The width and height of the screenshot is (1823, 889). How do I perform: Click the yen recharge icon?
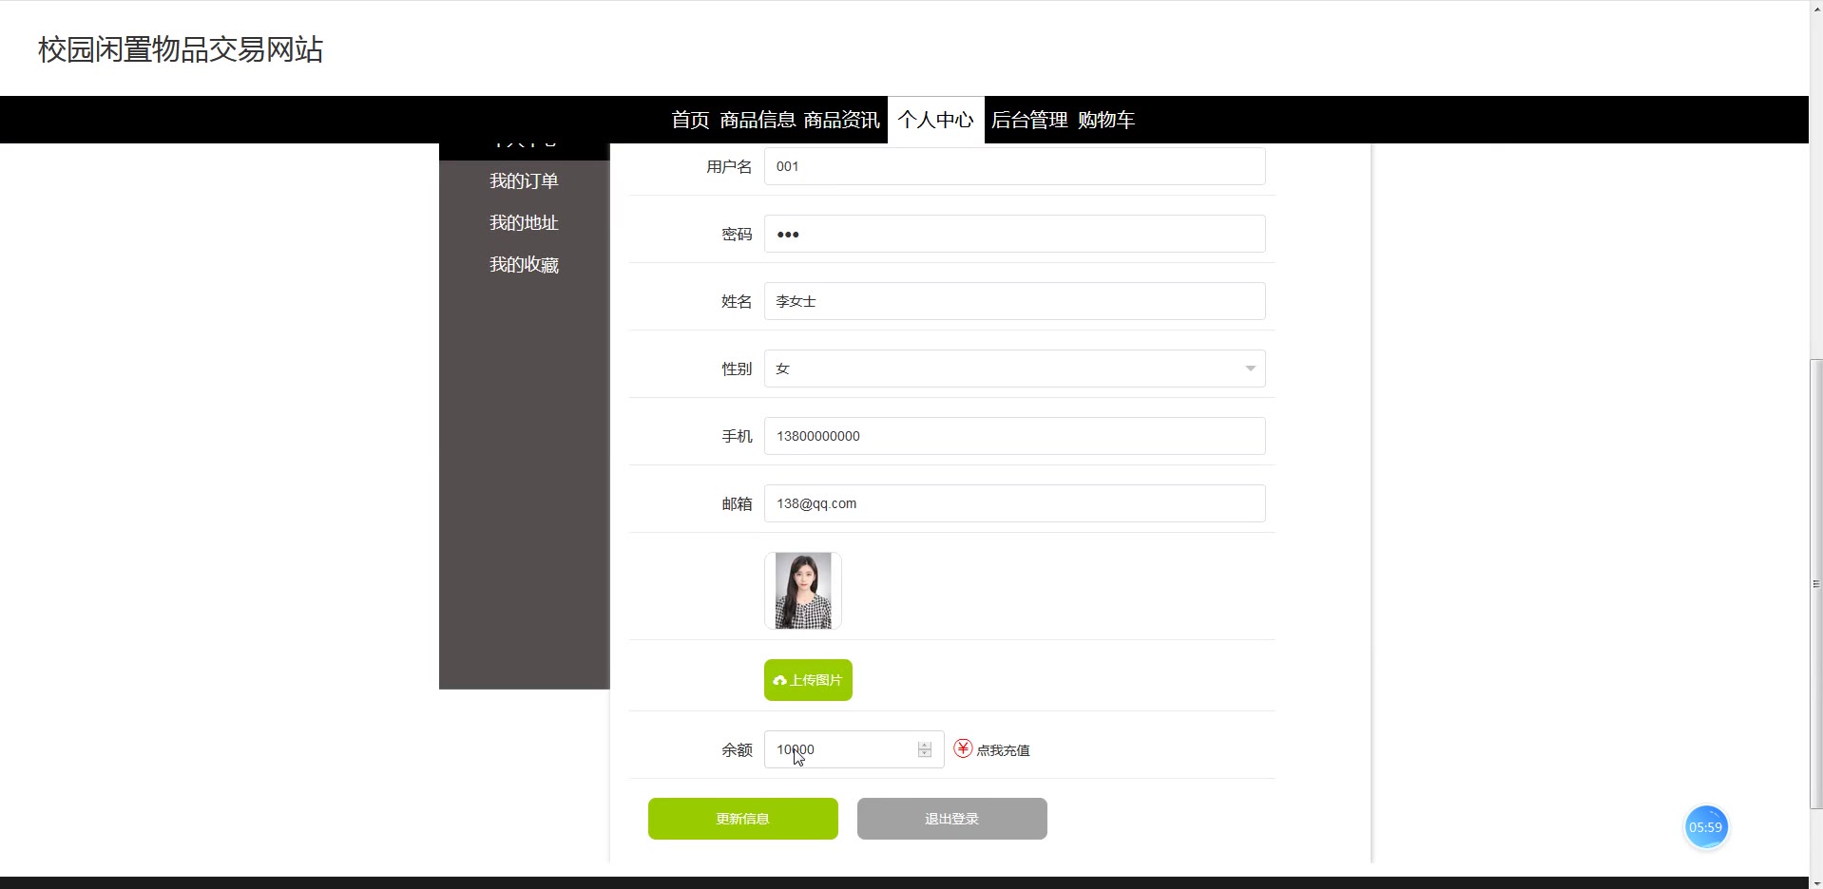coord(963,748)
